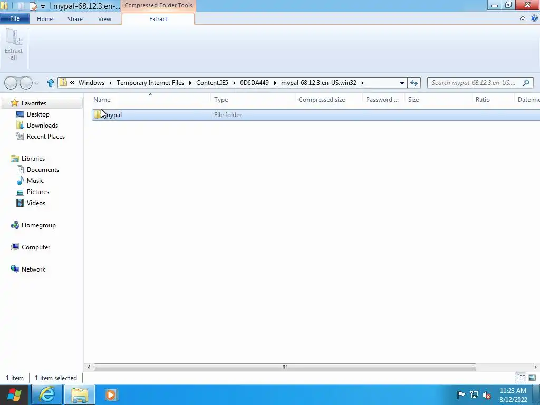The height and width of the screenshot is (405, 540).
Task: Click the search magnifier icon
Action: [526, 83]
